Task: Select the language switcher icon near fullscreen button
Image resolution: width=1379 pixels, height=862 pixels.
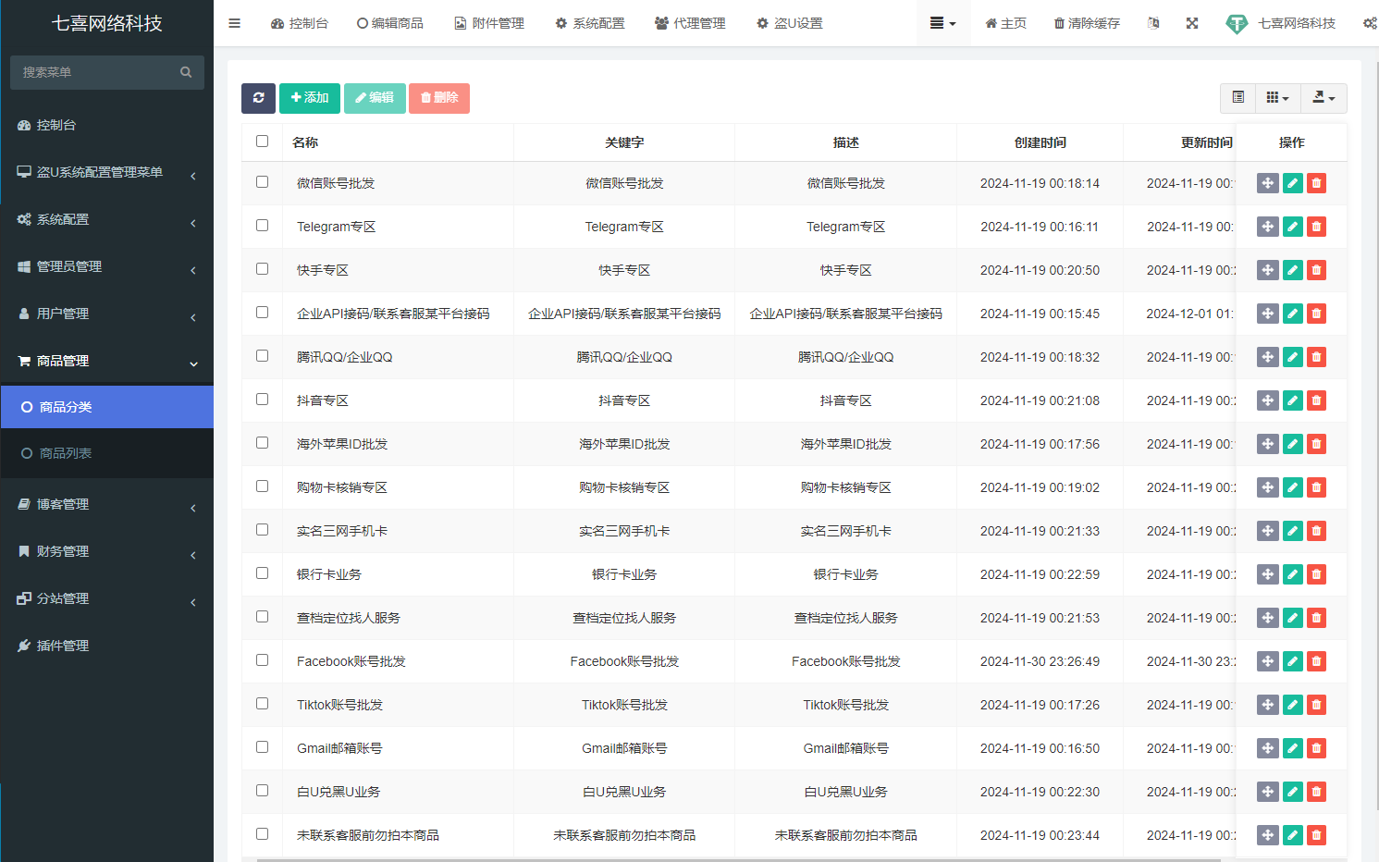Action: click(x=1152, y=22)
